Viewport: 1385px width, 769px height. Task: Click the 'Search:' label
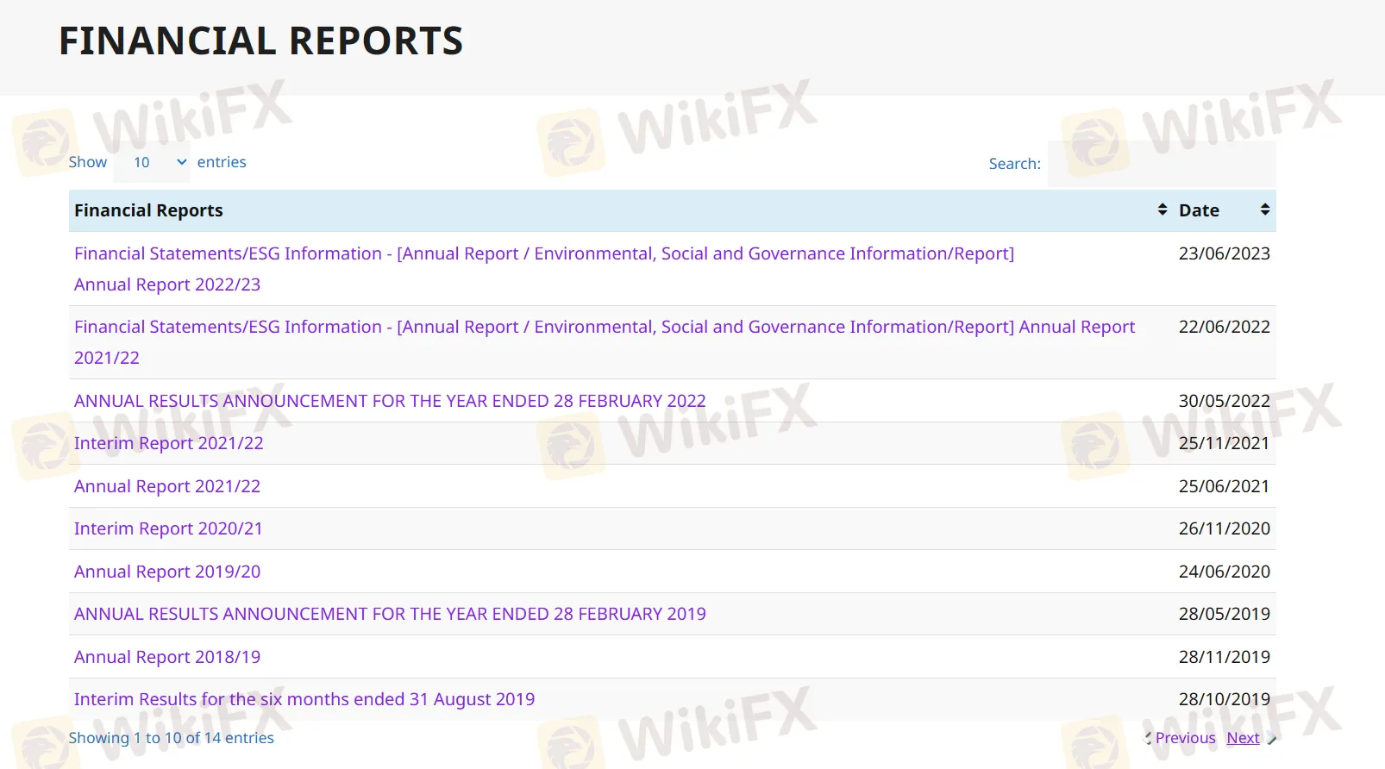[x=1014, y=164]
